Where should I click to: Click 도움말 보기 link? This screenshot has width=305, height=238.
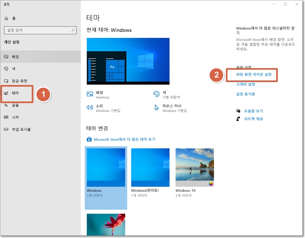coord(253,111)
